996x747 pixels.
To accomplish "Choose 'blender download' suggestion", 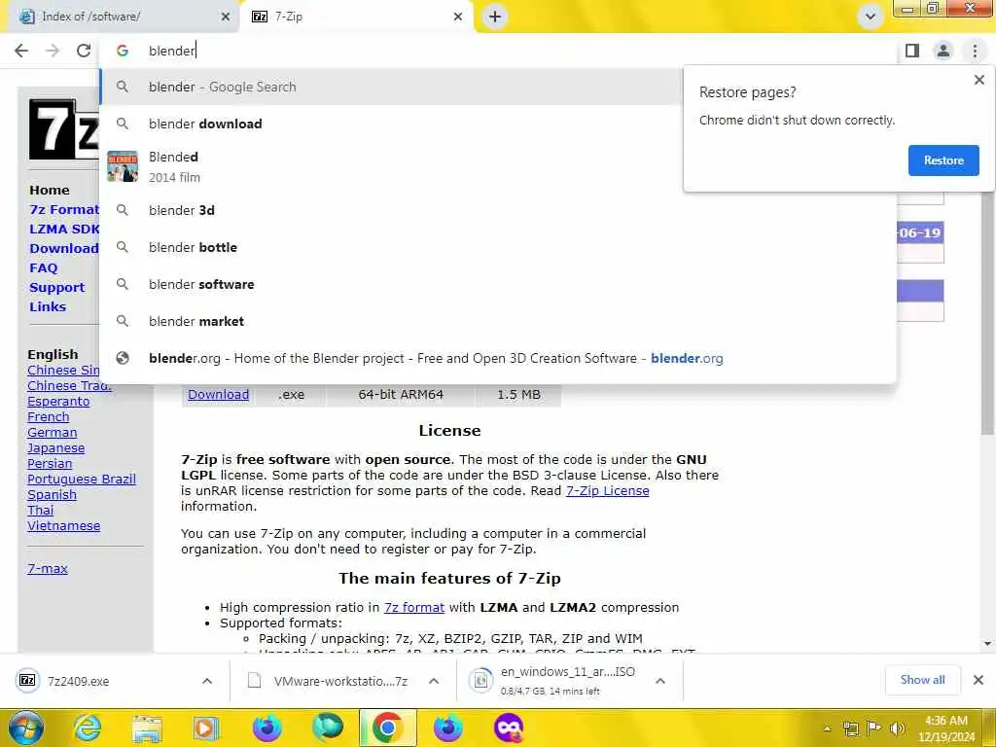I will pyautogui.click(x=391, y=124).
